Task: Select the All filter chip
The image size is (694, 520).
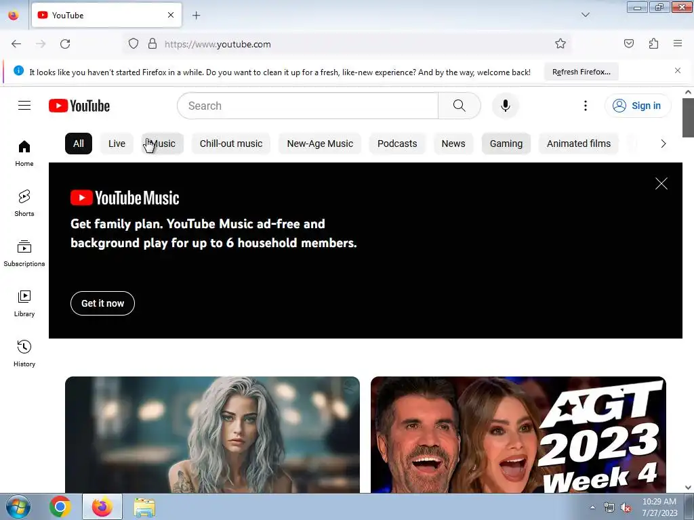Action: [79, 144]
